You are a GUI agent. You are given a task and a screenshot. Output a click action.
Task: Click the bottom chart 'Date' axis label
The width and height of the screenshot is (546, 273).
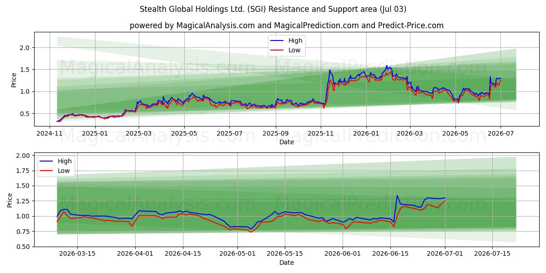point(287,263)
